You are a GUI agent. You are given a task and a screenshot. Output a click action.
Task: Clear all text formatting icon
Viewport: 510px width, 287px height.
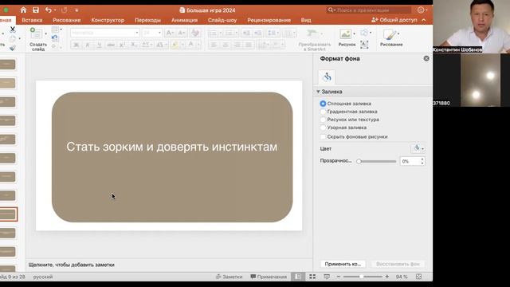pyautogui.click(x=195, y=33)
